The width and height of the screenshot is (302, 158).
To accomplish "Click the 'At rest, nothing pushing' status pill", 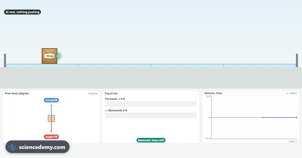I will (x=22, y=12).
